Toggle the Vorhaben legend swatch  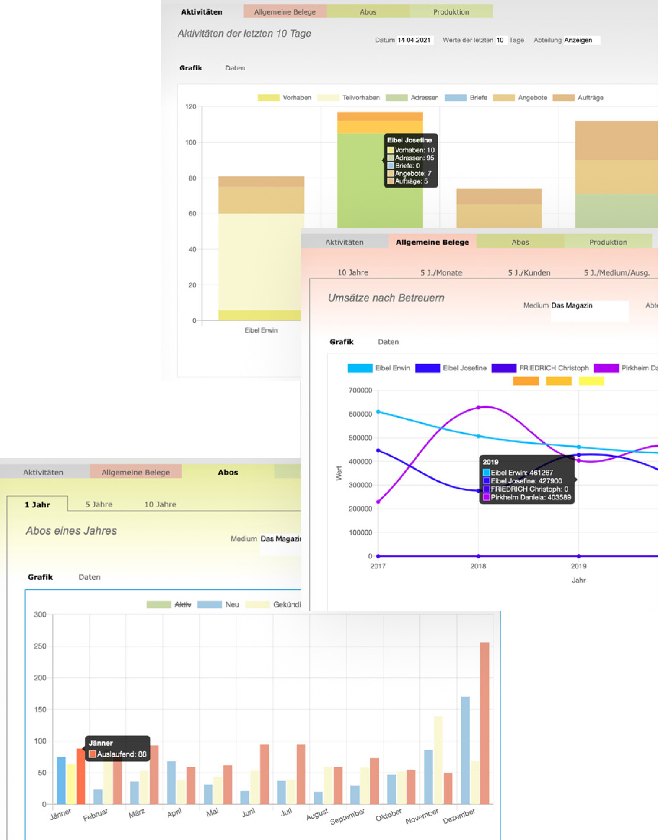(269, 98)
